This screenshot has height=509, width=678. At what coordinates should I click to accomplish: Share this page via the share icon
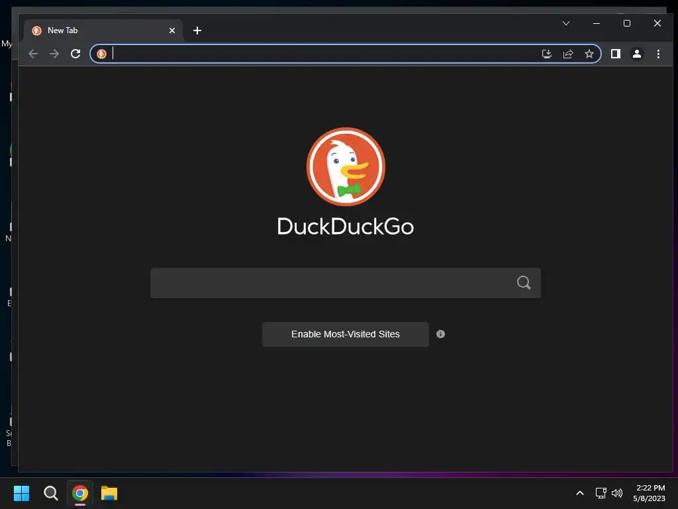coord(567,54)
